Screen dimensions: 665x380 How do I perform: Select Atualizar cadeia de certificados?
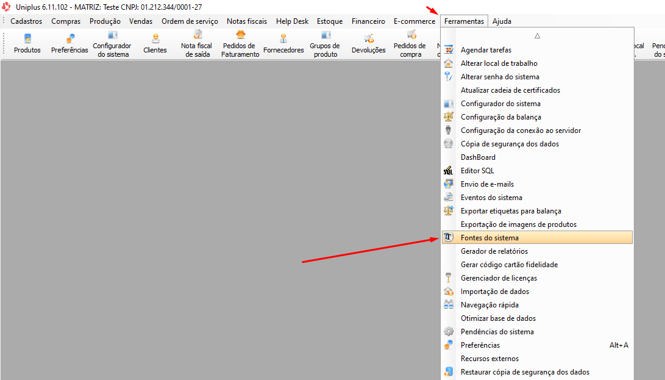pyautogui.click(x=538, y=90)
